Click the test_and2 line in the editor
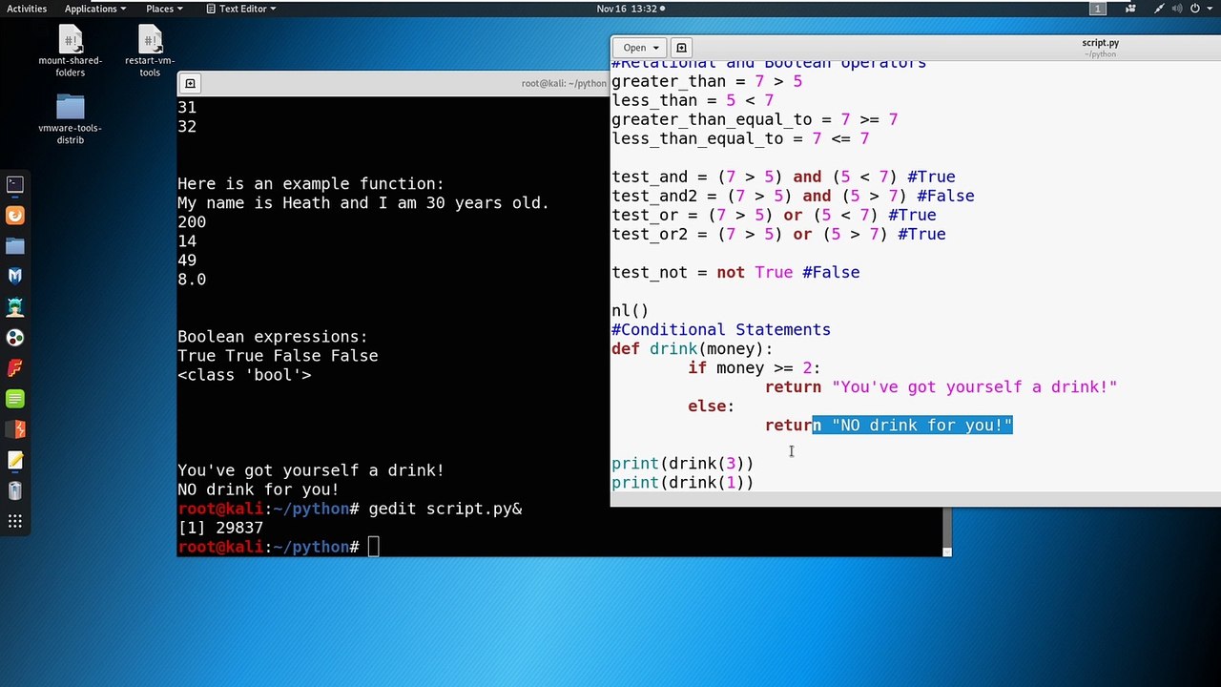 click(x=793, y=197)
